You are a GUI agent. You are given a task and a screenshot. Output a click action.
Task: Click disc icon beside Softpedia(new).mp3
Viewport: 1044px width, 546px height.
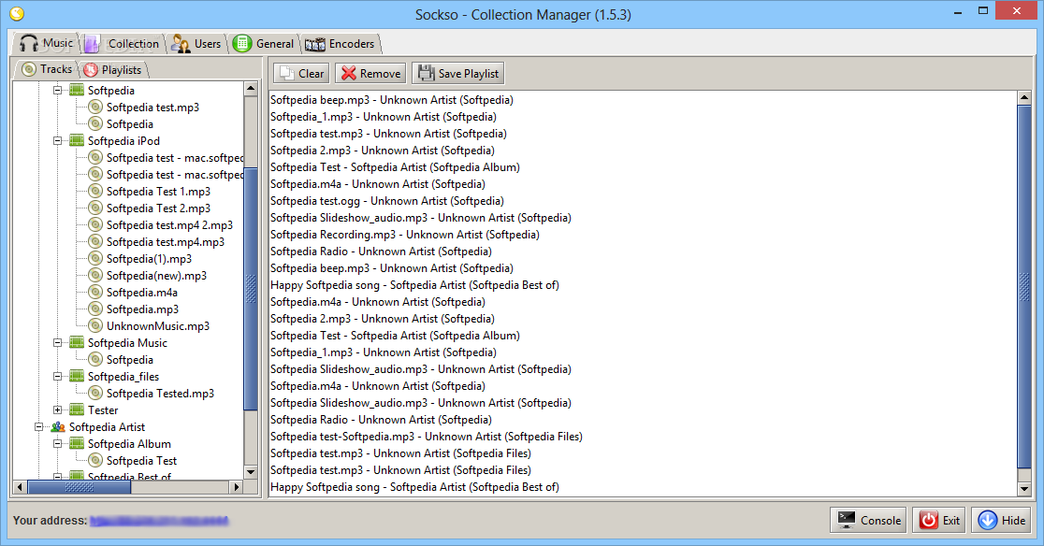[x=95, y=275]
